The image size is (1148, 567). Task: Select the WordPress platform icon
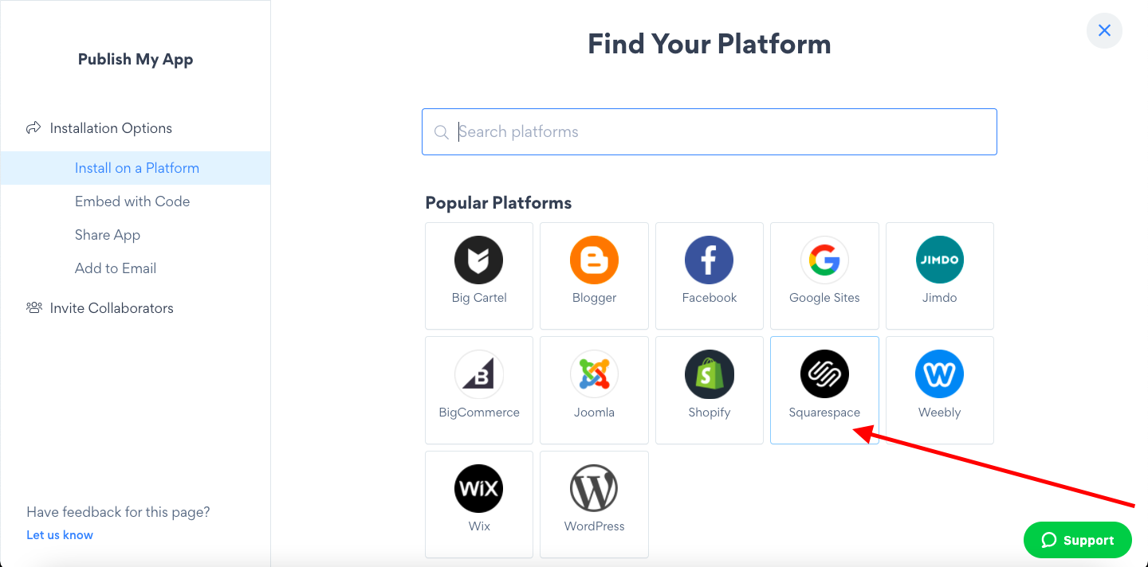(x=594, y=489)
